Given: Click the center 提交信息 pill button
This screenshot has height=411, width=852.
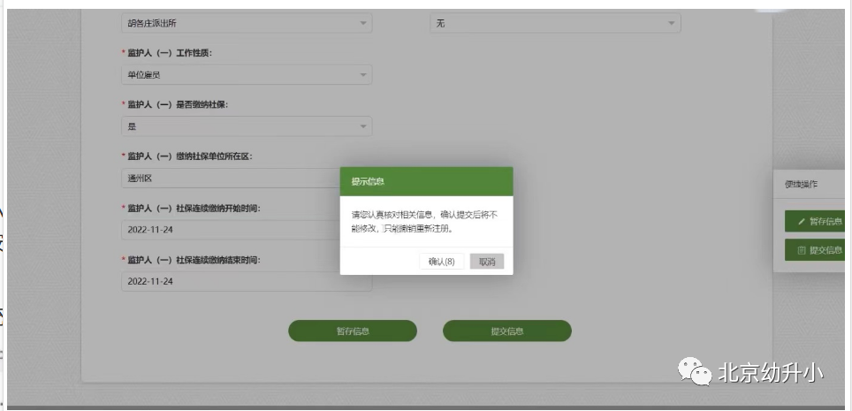Looking at the screenshot, I should pyautogui.click(x=507, y=331).
